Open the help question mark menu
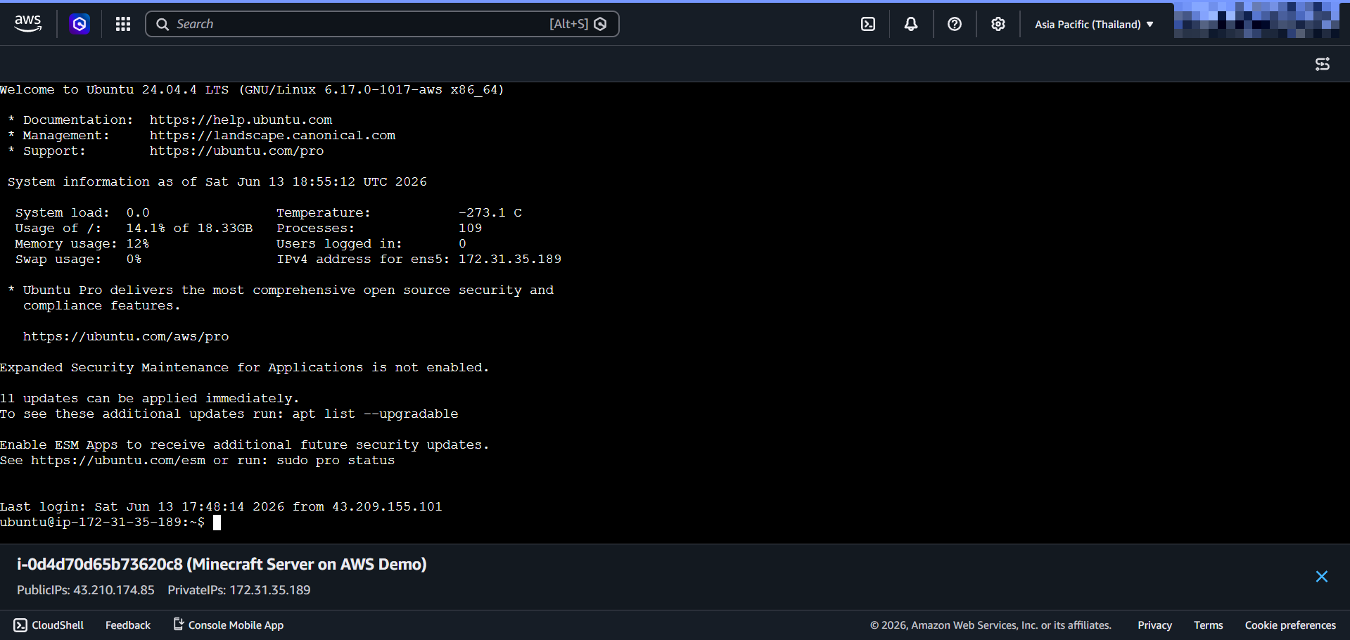The image size is (1350, 640). 955,24
